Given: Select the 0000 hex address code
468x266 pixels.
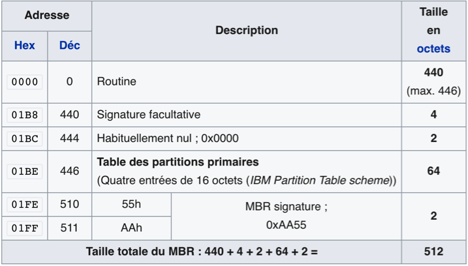Looking at the screenshot, I should point(24,82).
